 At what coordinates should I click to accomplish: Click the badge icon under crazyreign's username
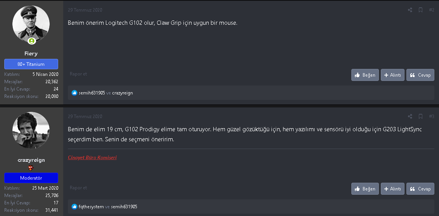31,168
